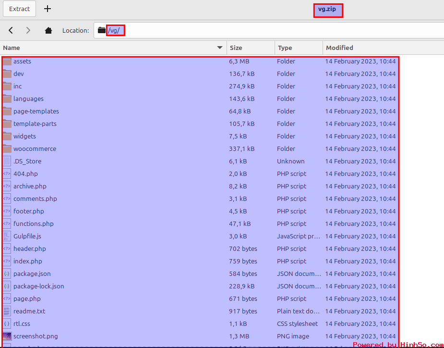Image resolution: width=444 pixels, height=348 pixels.
Task: Sort by the Modified column header
Action: (x=384, y=48)
